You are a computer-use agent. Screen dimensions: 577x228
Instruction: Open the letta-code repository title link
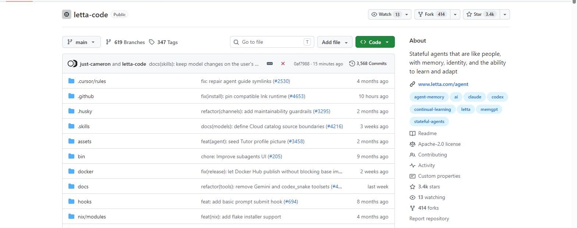[91, 15]
